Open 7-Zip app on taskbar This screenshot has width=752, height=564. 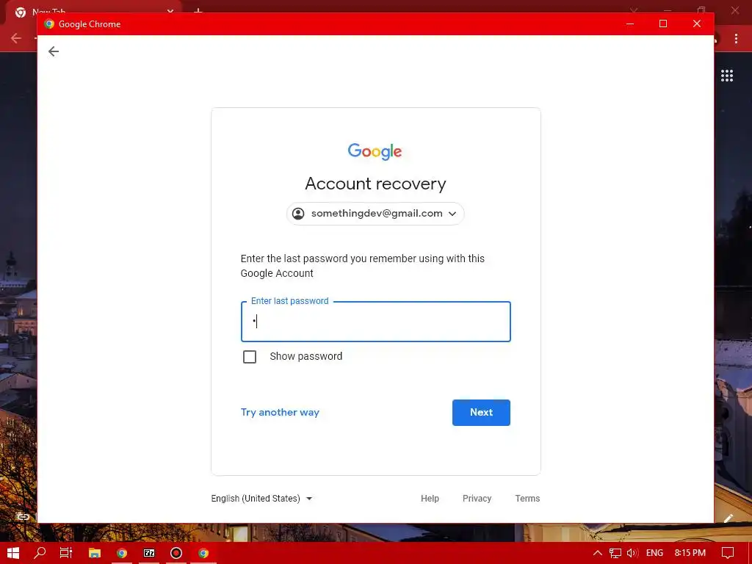pyautogui.click(x=149, y=553)
